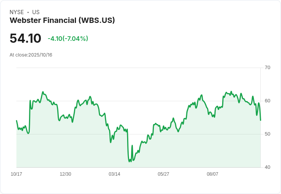The image size is (281, 194).
Task: Select the 03/14 date on x-axis
Action: 115,174
